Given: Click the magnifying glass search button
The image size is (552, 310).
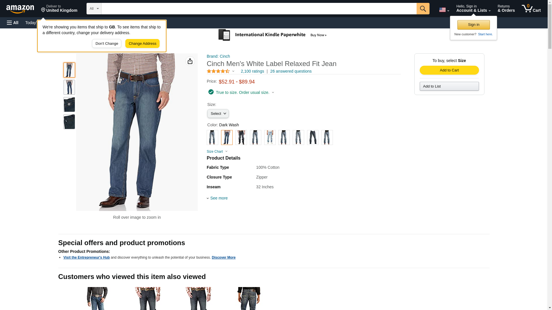Looking at the screenshot, I should (x=423, y=9).
